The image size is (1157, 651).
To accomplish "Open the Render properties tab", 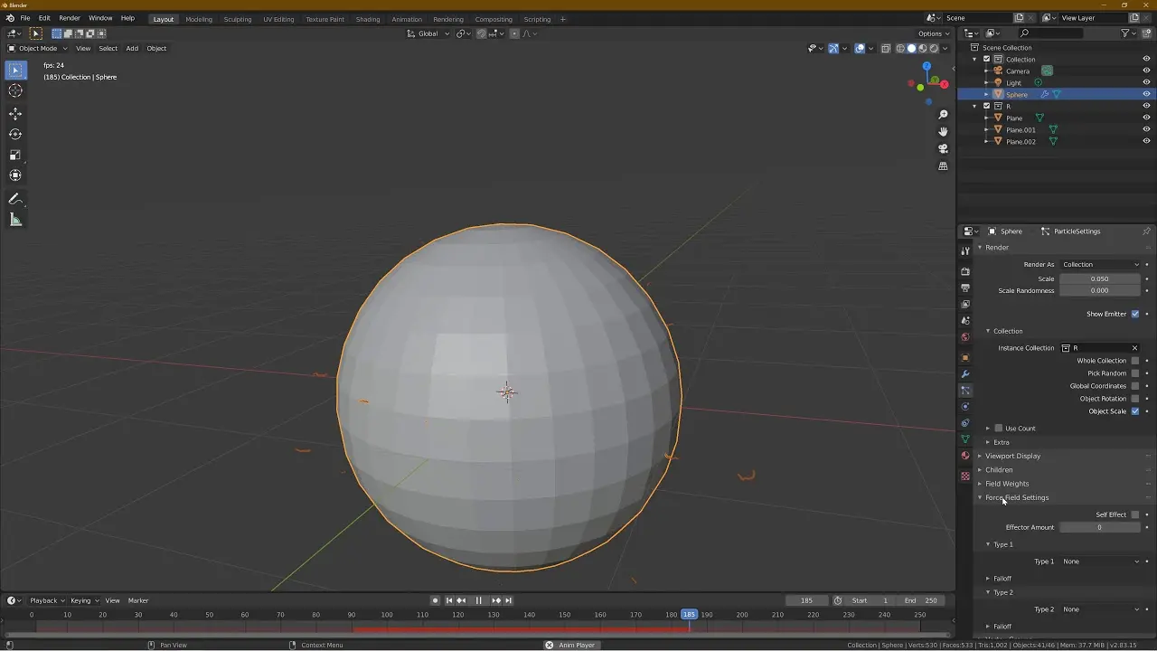I will tap(965, 271).
